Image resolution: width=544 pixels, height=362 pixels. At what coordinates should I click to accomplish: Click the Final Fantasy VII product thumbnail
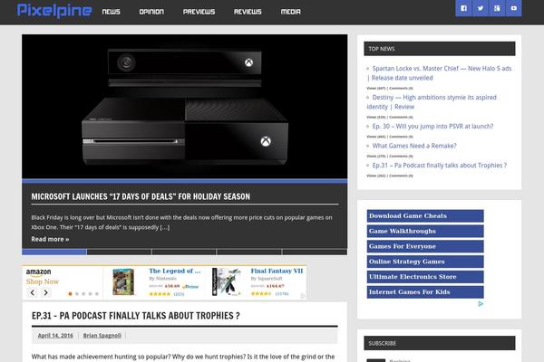227,282
